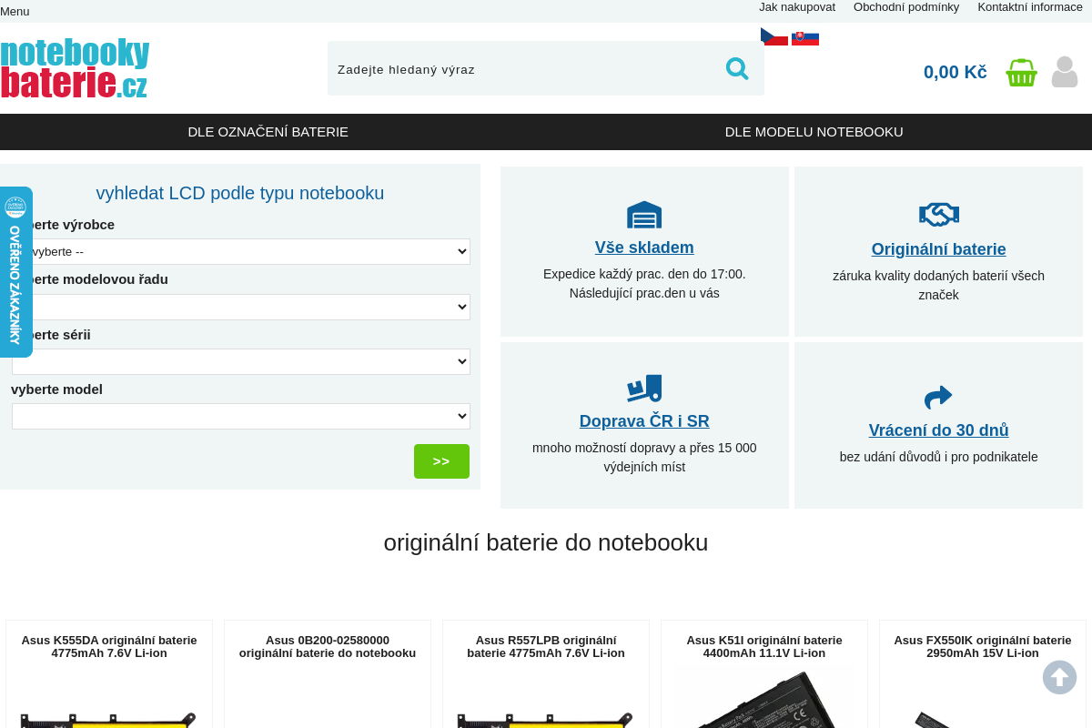
Task: Open the Doprava ČR i SR link
Action: point(644,421)
